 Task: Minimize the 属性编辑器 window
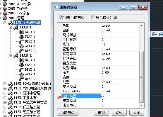[123, 7]
